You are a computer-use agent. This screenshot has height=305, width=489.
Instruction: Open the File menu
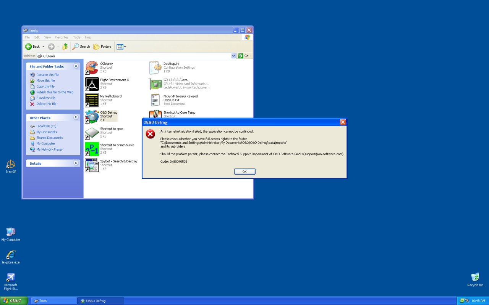[28, 37]
